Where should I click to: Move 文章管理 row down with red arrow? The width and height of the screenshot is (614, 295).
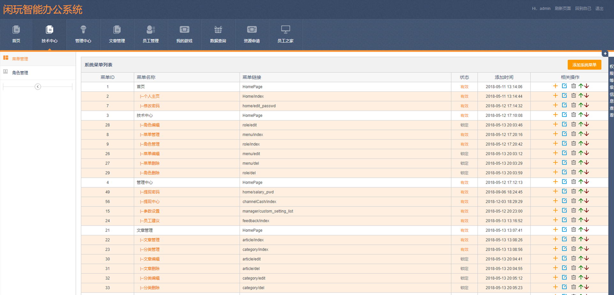coord(587,230)
